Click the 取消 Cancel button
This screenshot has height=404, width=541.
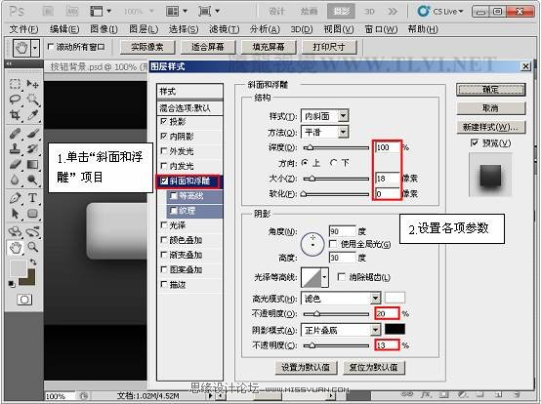(490, 108)
